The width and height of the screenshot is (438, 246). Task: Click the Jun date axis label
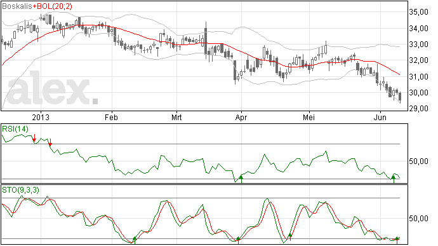coord(380,117)
